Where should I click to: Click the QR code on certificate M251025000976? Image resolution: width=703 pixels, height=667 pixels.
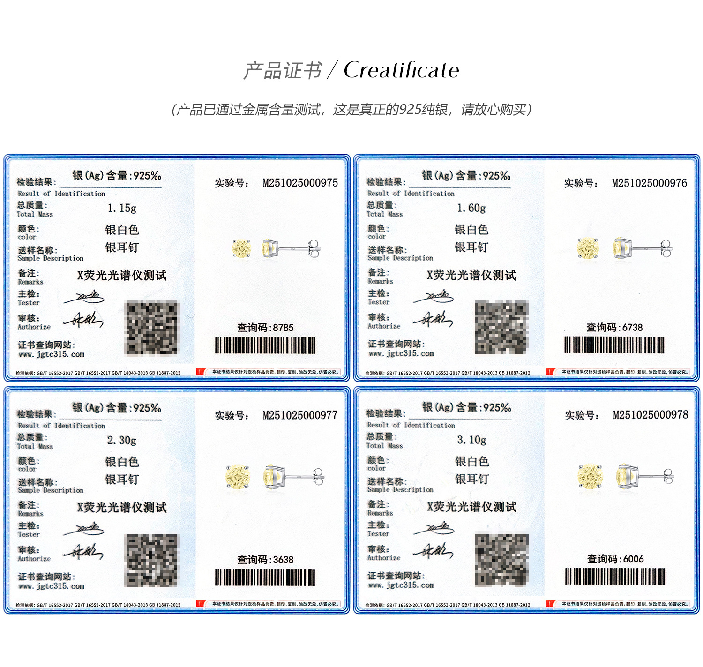coord(501,327)
